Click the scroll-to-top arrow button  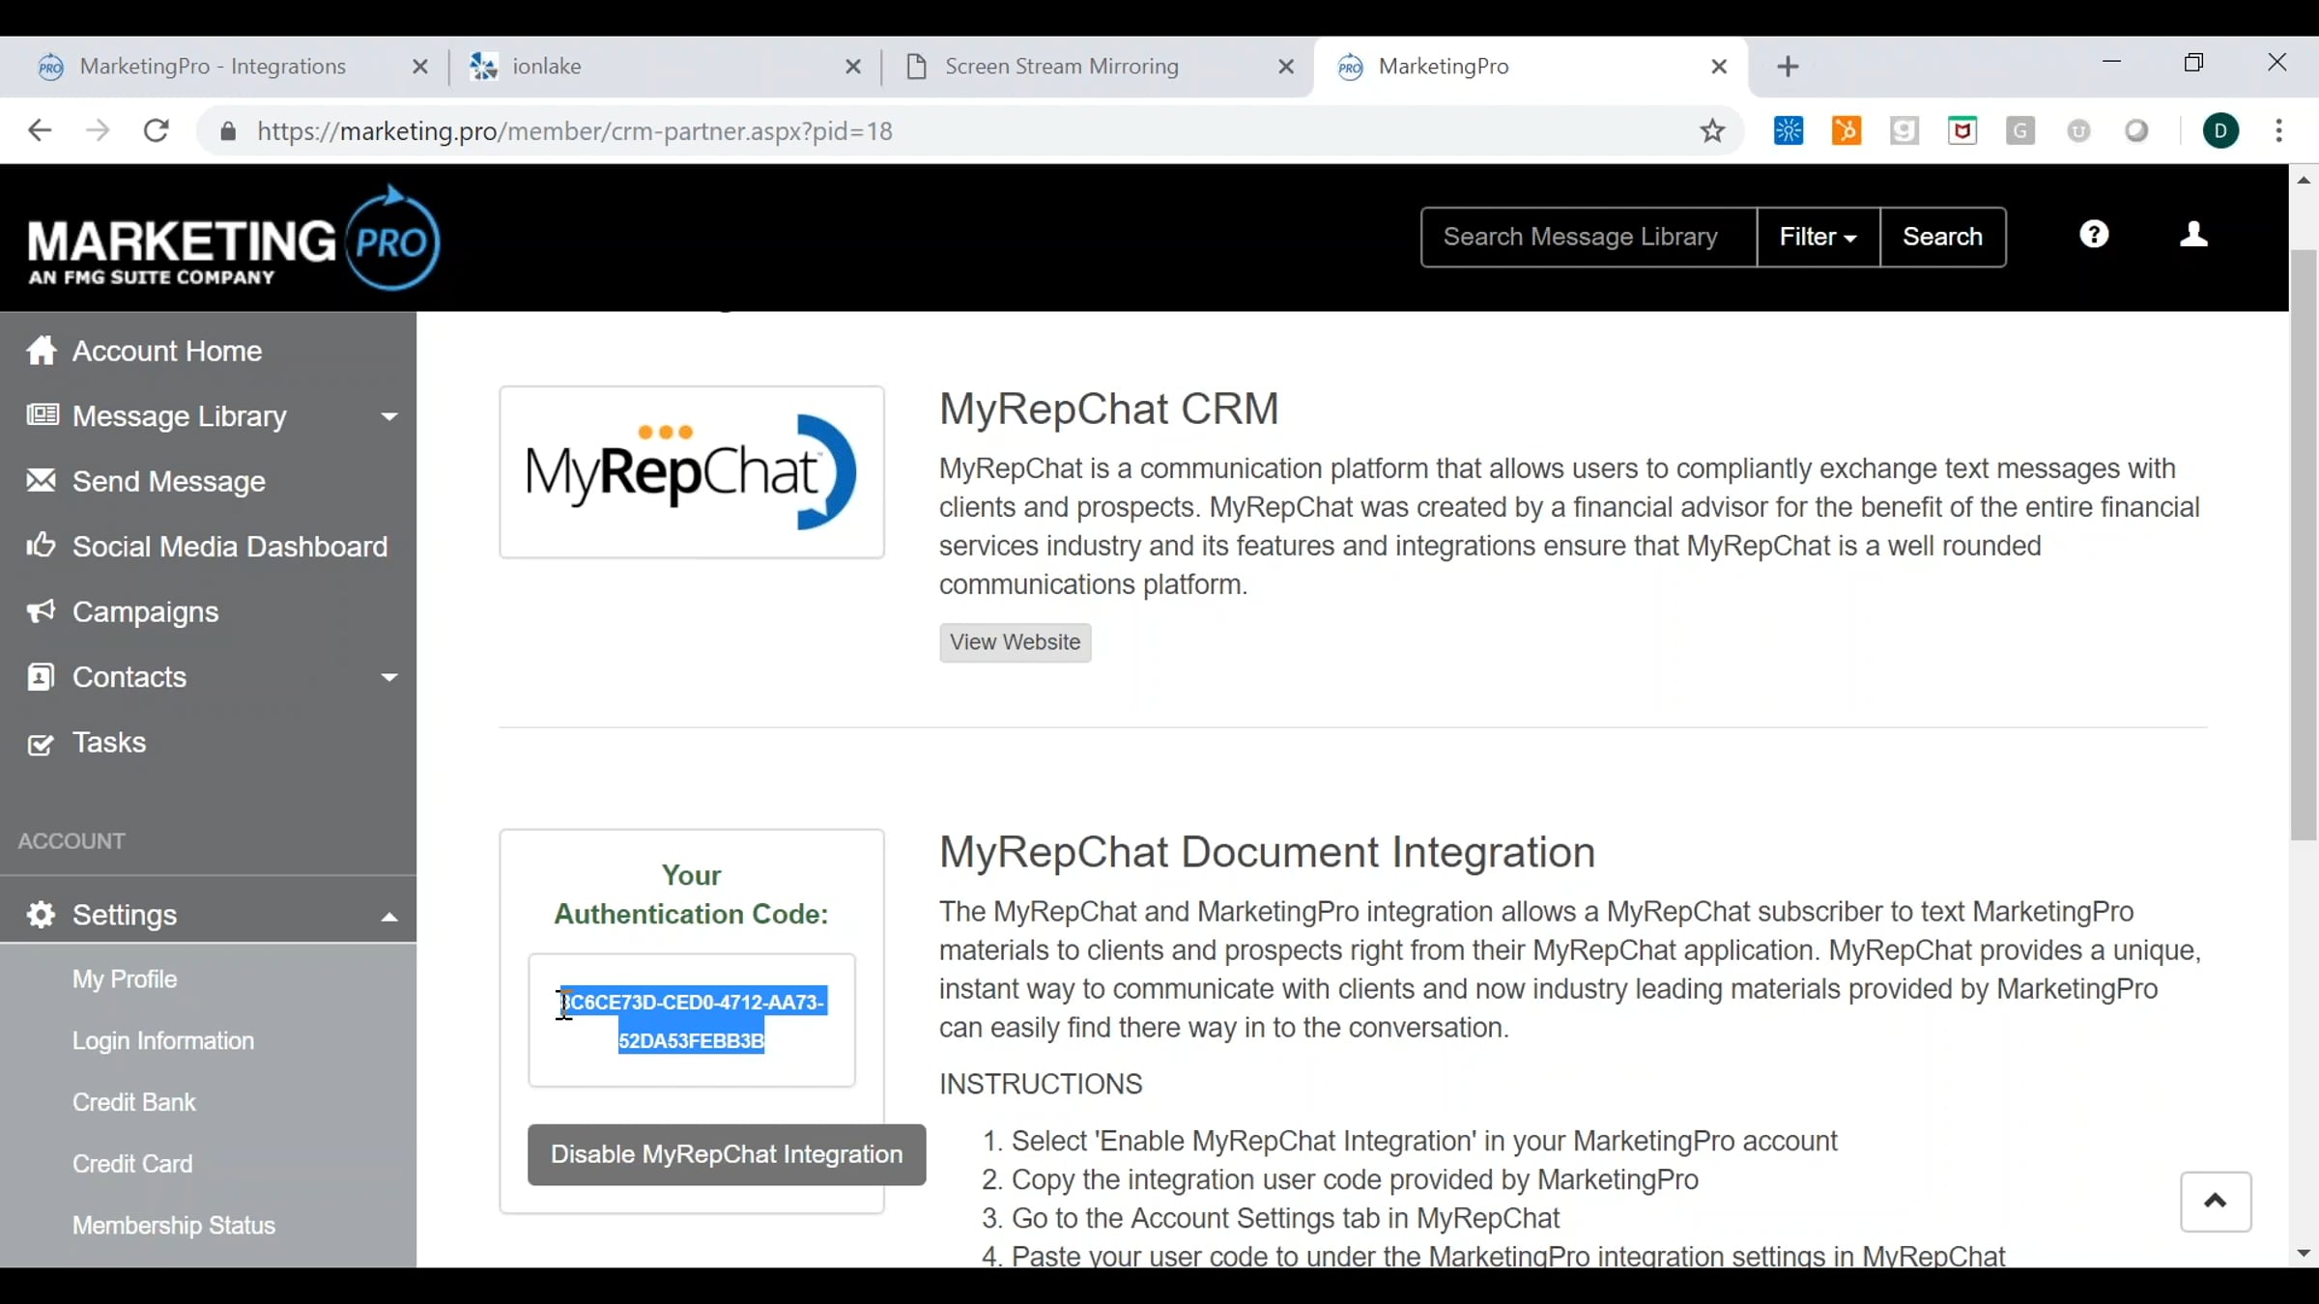coord(2216,1202)
